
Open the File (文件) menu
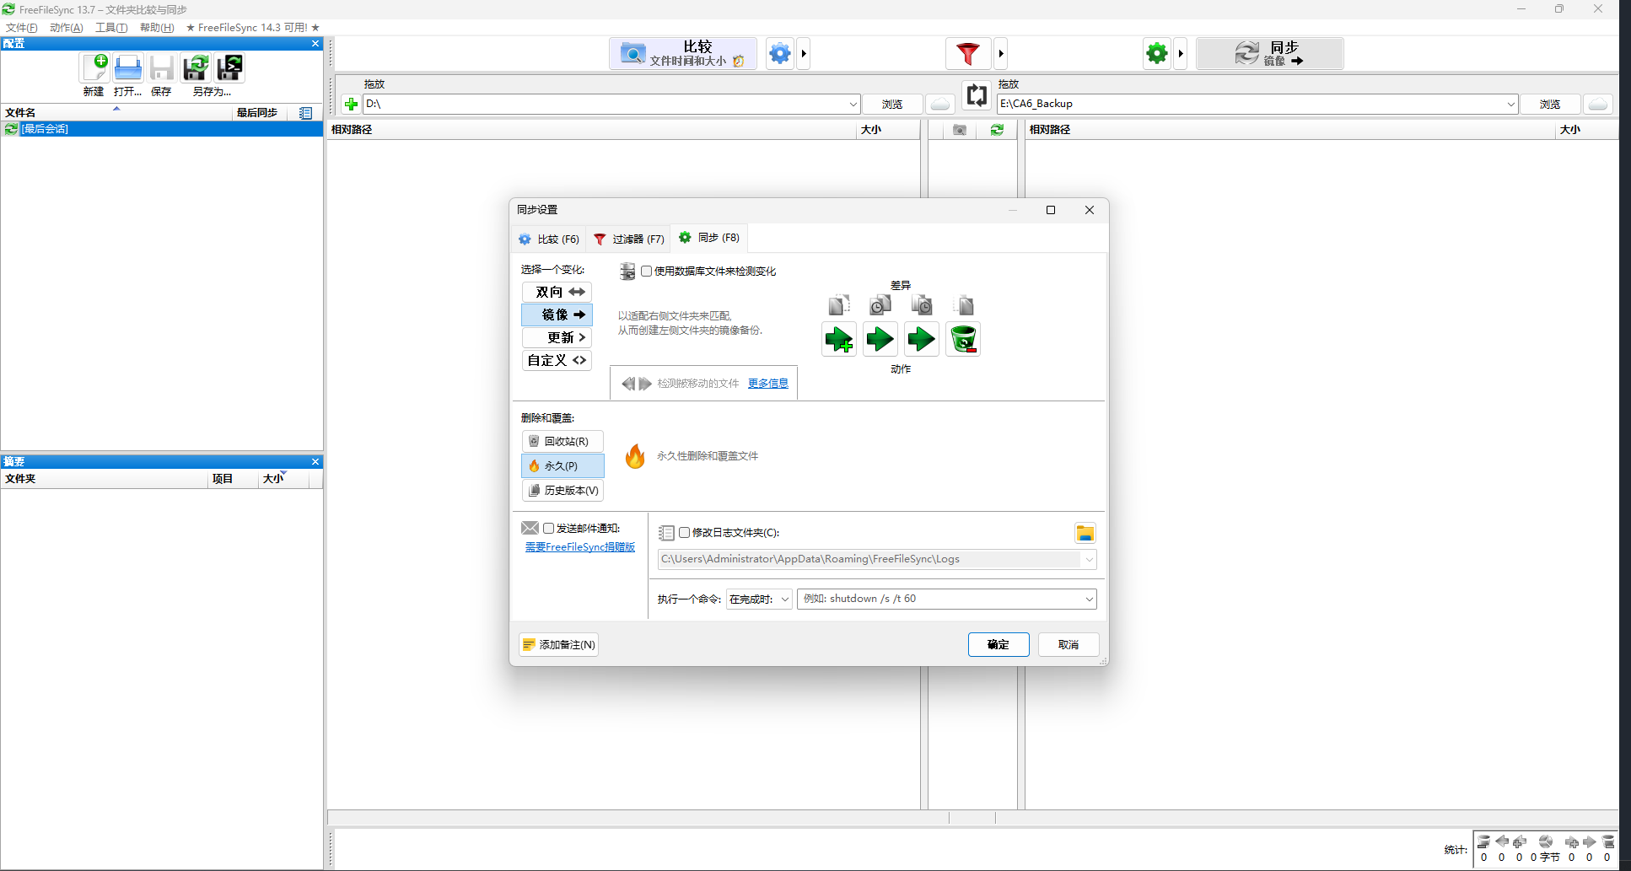pos(22,28)
